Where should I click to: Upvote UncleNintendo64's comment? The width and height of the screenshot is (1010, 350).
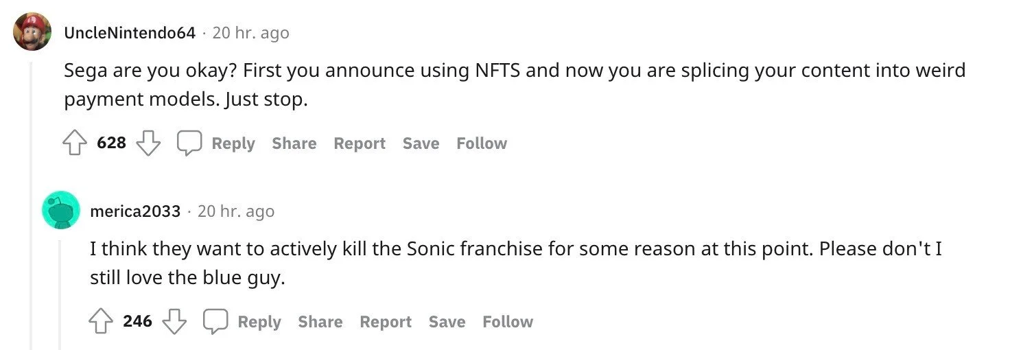pos(75,143)
